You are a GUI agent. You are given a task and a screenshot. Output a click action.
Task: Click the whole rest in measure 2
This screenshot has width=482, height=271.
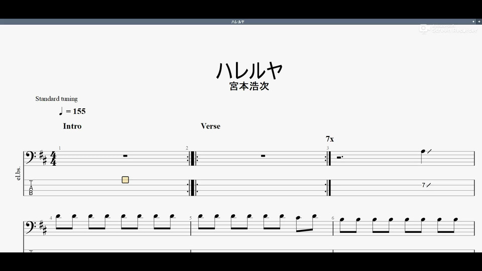point(263,156)
